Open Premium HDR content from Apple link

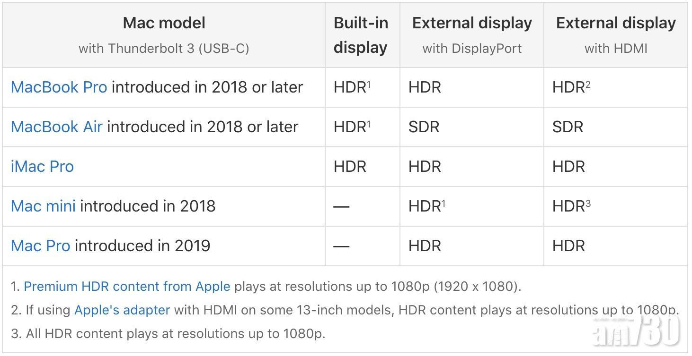(127, 287)
